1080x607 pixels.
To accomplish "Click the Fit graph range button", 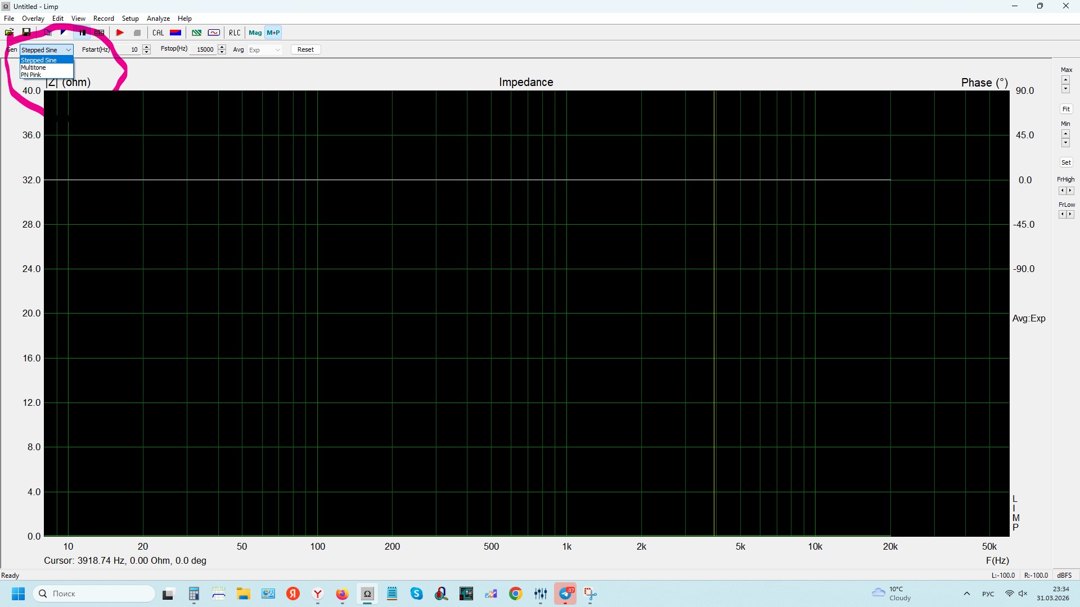I will click(x=1066, y=109).
